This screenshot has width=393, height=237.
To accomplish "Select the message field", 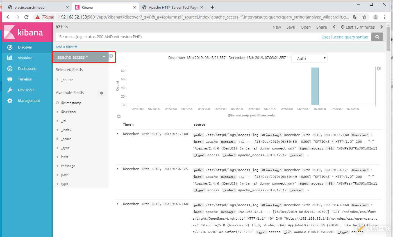I will pos(68,166).
